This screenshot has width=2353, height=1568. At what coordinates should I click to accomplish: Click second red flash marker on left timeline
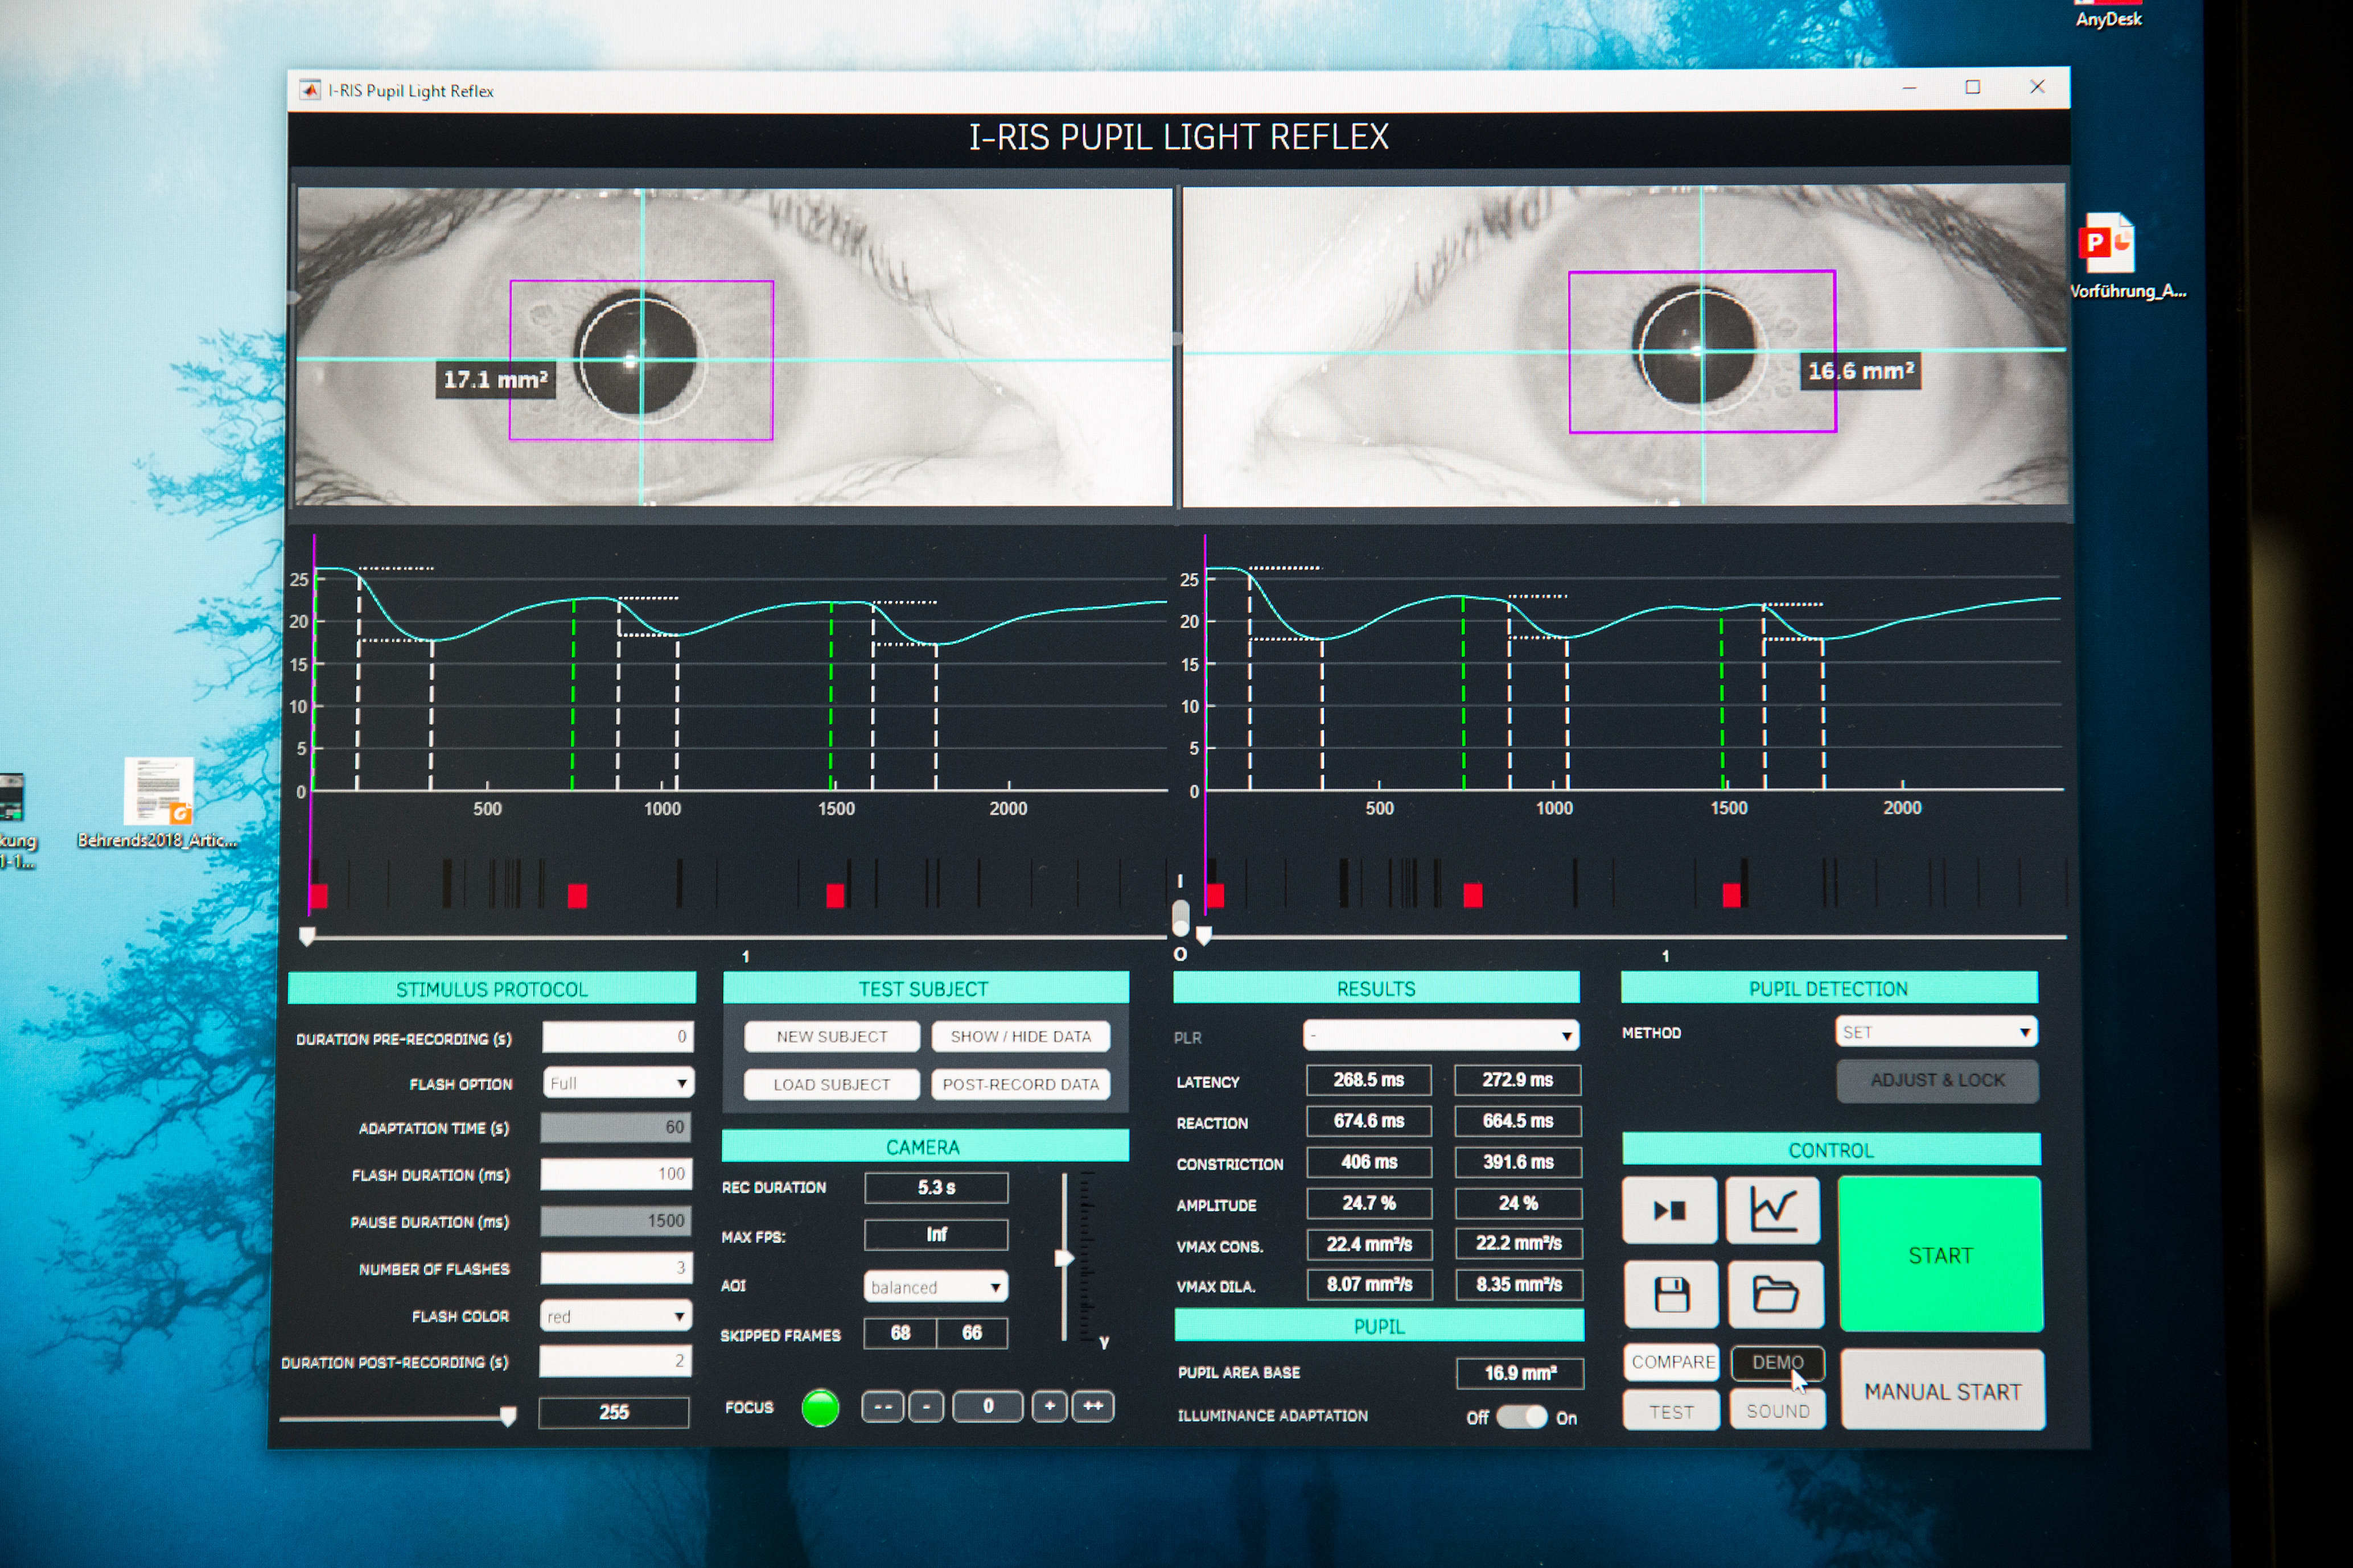[x=577, y=896]
